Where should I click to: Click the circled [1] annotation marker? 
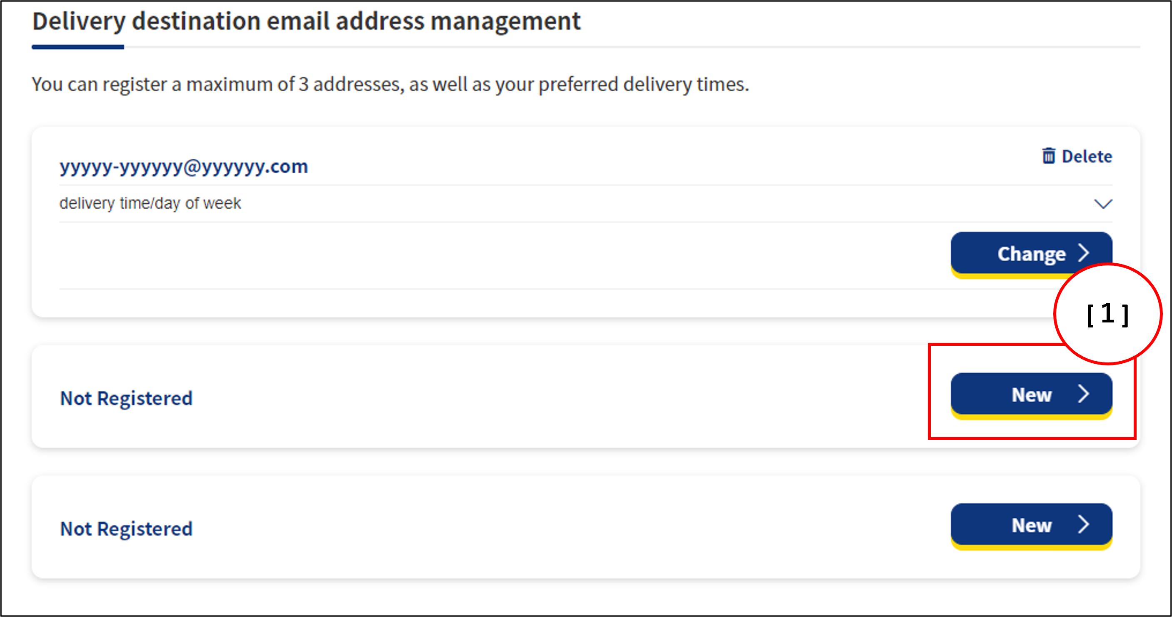(x=1107, y=314)
